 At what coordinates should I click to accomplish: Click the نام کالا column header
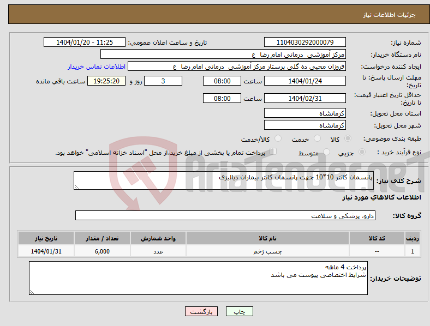267,238
